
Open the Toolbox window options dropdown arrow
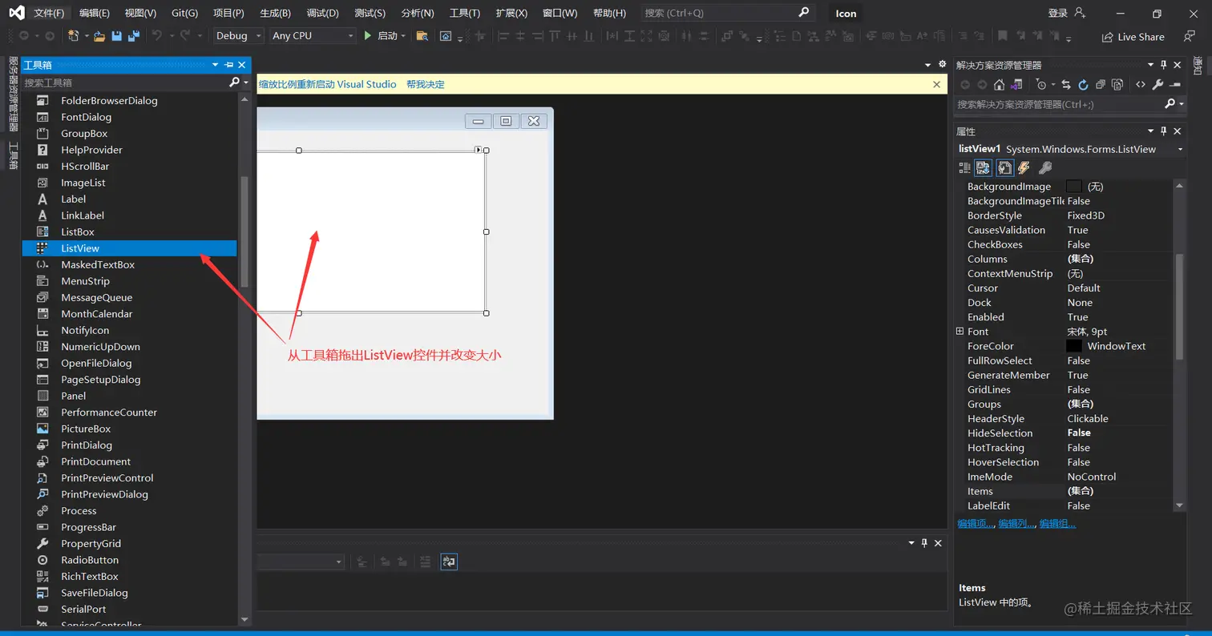216,65
